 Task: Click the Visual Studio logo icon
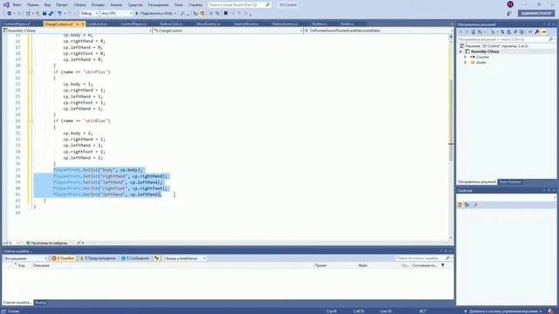(x=6, y=4)
